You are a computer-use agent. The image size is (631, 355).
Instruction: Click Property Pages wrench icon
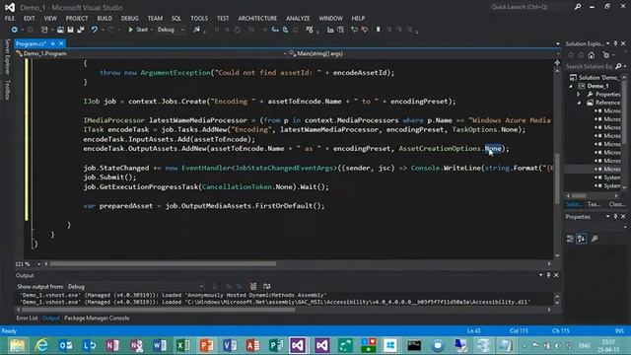595,239
